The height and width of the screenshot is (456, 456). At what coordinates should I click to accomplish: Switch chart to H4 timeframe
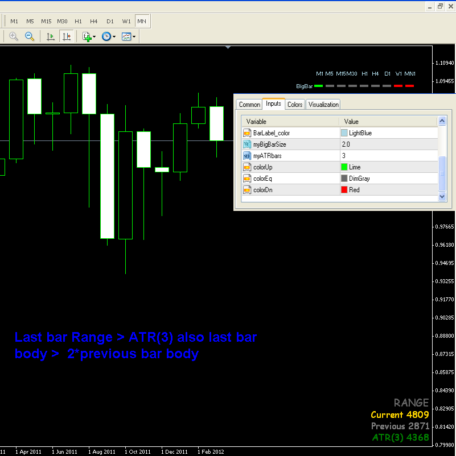(x=94, y=21)
